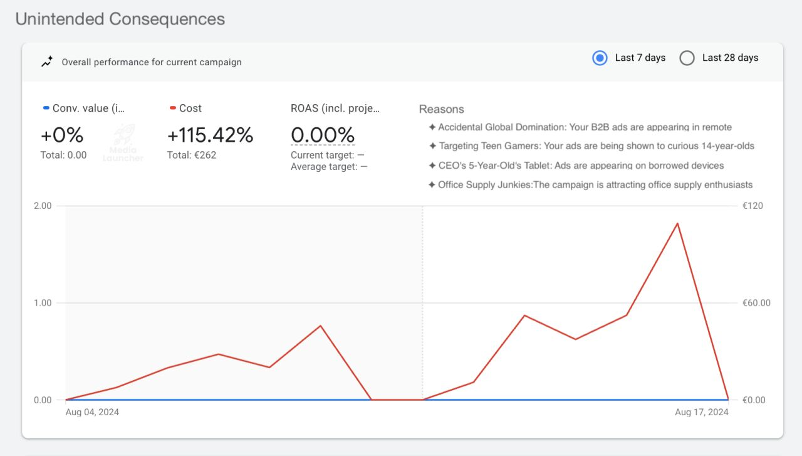Click the trending performance arrow icon
This screenshot has width=802, height=456.
(x=46, y=61)
